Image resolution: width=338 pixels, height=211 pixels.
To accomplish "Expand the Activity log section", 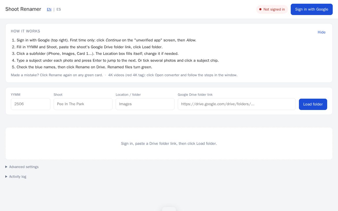I will coord(16,176).
